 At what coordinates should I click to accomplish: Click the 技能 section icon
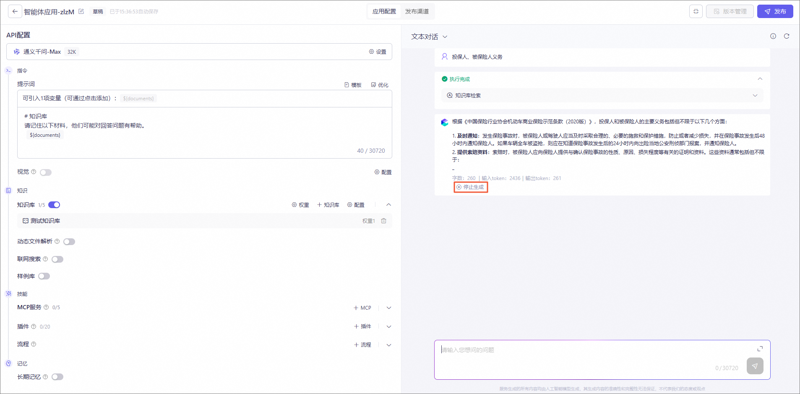(8, 294)
